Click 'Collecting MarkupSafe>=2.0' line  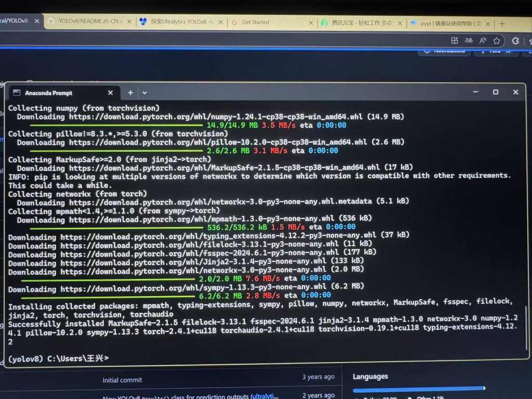[110, 159]
